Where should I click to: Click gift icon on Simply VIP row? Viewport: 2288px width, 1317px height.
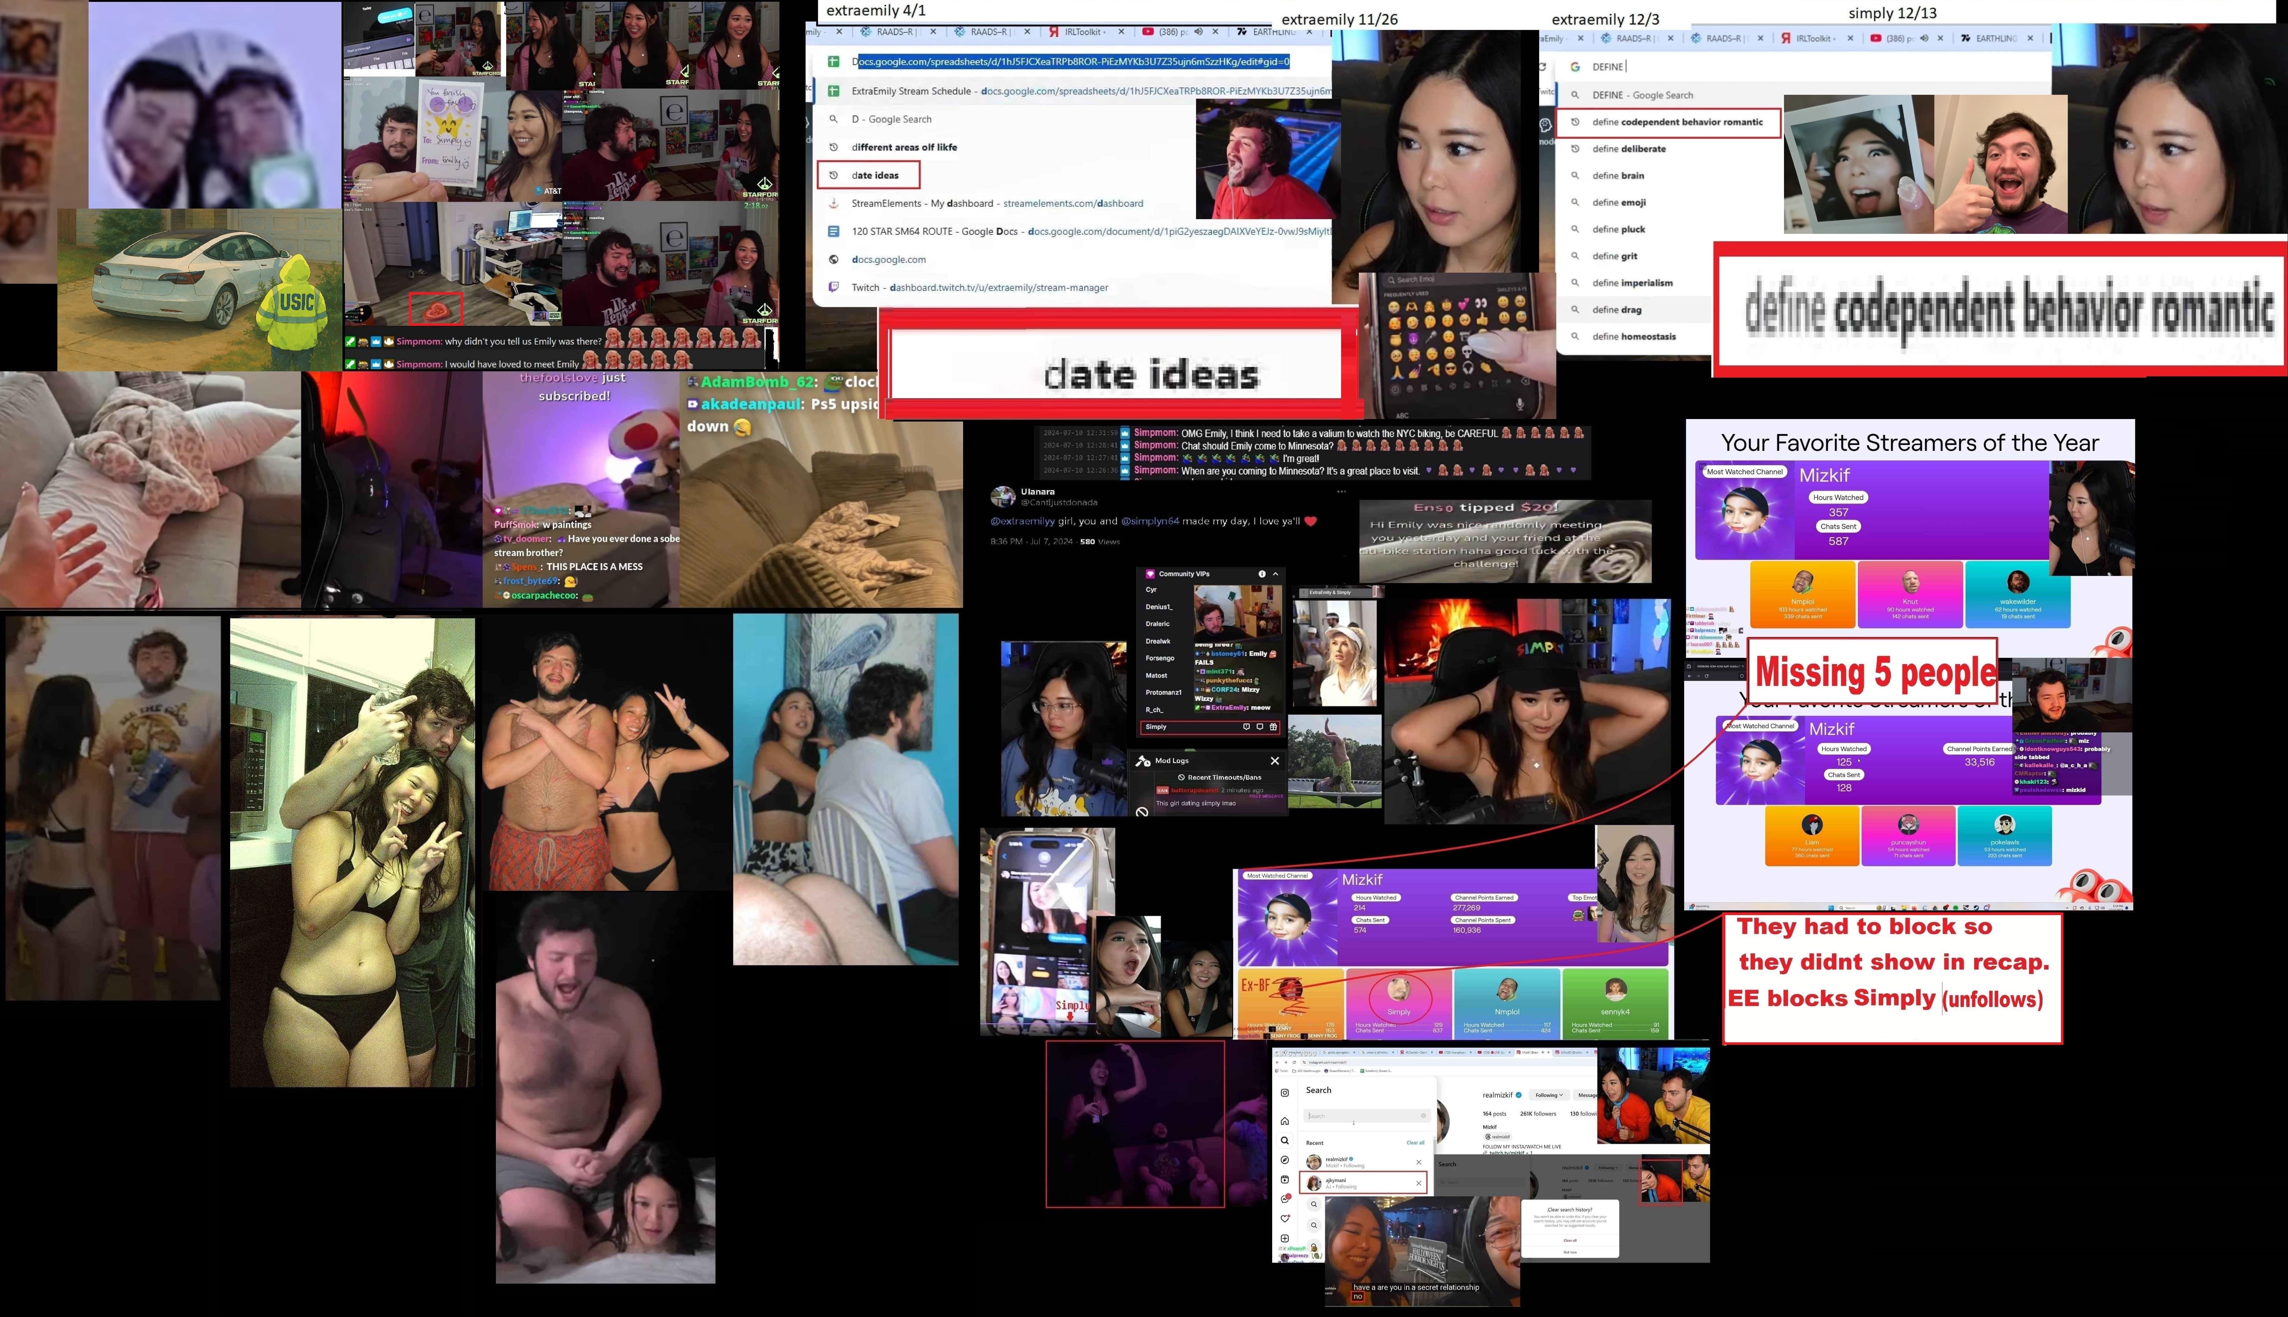1273,726
